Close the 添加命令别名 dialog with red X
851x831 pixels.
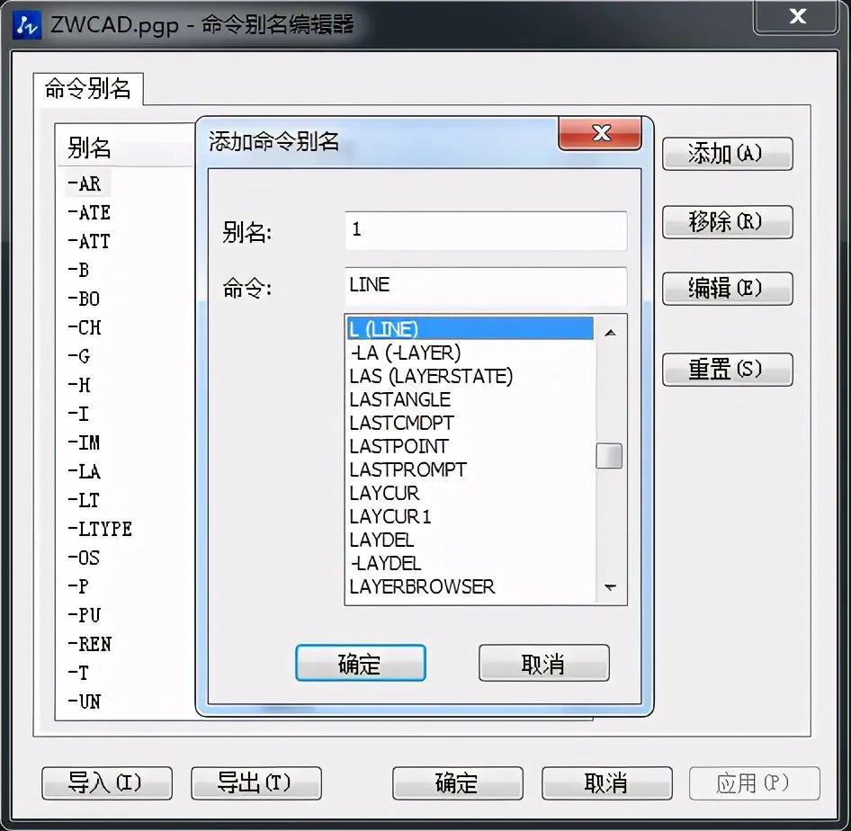pos(600,131)
